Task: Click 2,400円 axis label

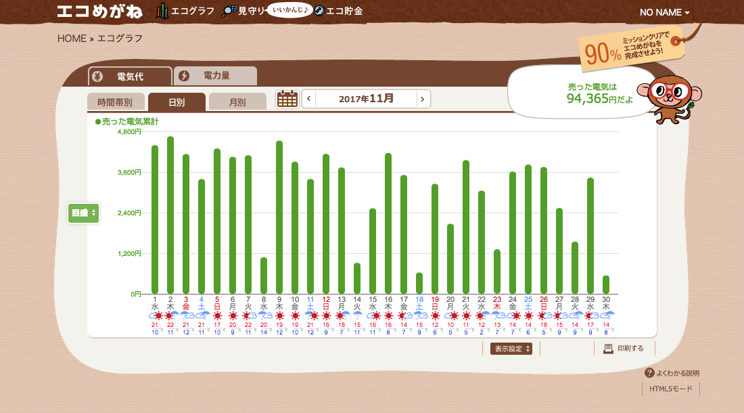Action: coord(130,213)
